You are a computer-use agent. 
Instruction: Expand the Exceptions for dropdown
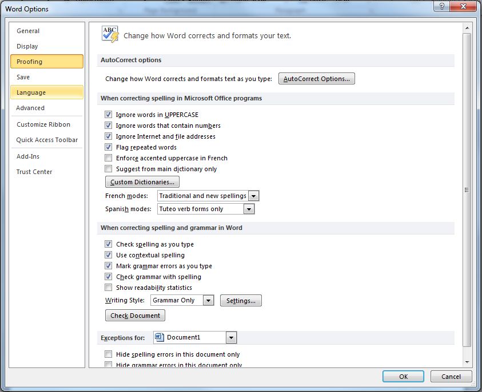point(231,337)
